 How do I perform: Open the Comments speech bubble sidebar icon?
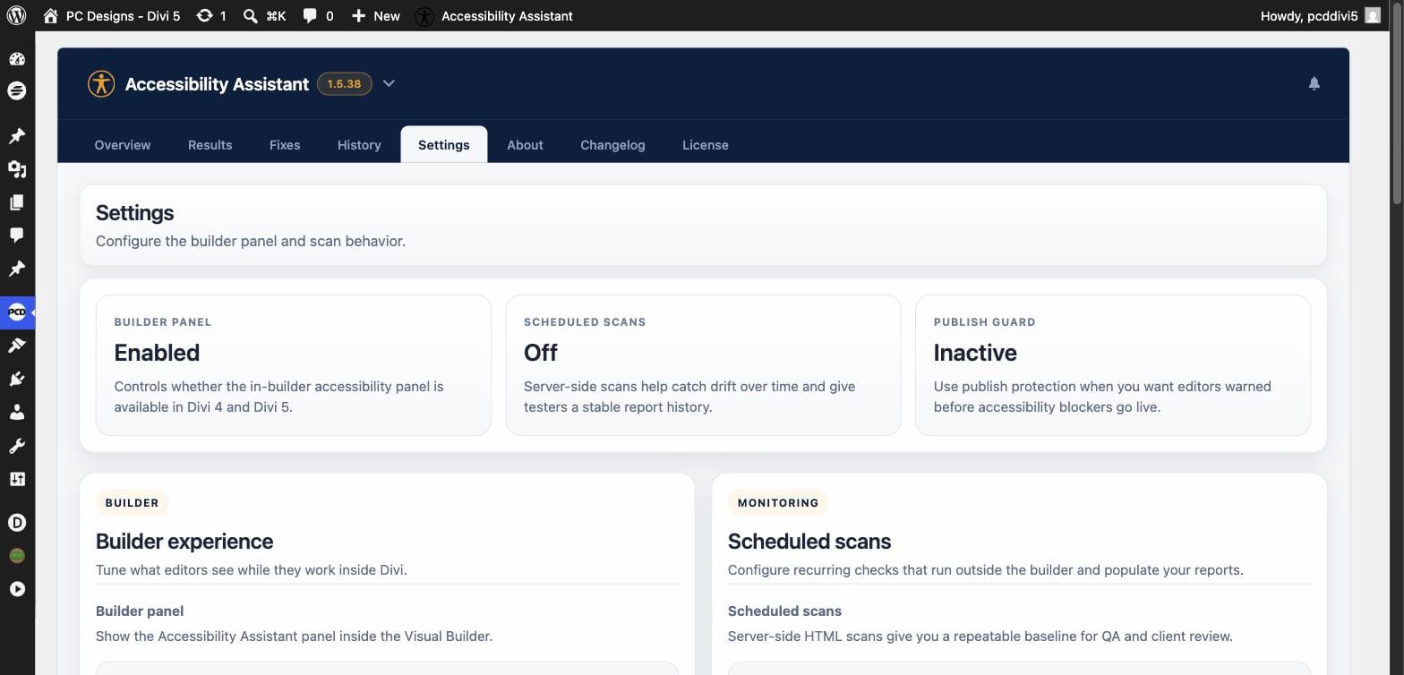pyautogui.click(x=17, y=235)
